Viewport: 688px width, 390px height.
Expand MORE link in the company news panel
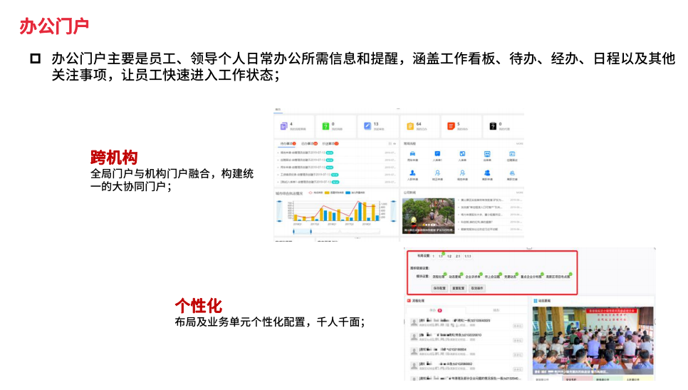(519, 192)
